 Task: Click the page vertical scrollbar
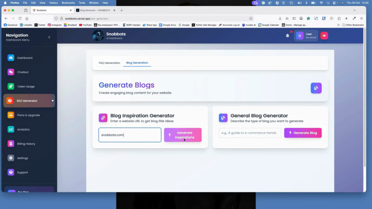tap(365, 97)
